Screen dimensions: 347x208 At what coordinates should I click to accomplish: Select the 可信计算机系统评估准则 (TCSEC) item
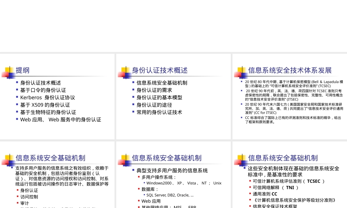289,181
